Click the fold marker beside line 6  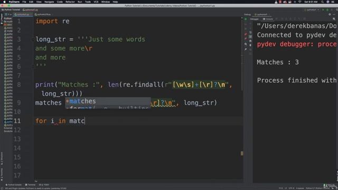click(x=33, y=66)
